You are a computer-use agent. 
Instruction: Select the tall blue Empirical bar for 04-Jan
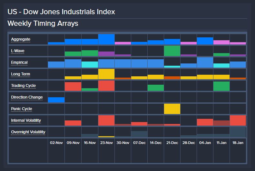205,62
